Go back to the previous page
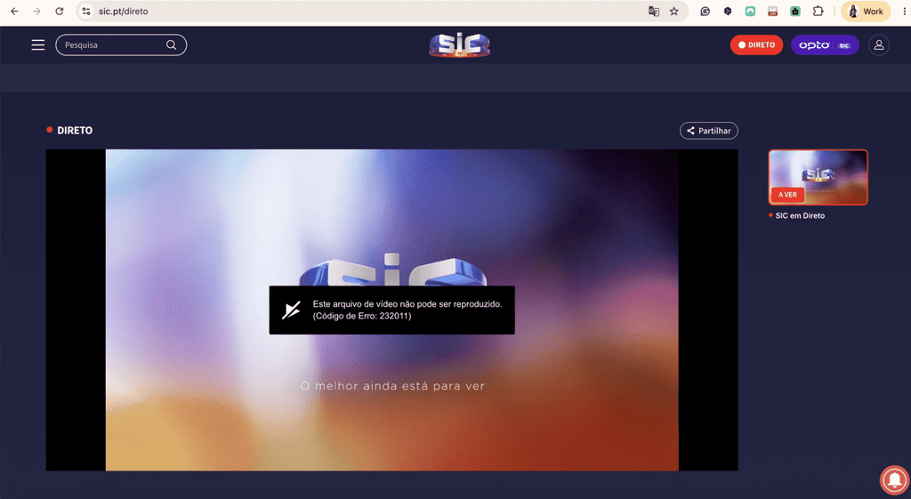 [x=14, y=11]
